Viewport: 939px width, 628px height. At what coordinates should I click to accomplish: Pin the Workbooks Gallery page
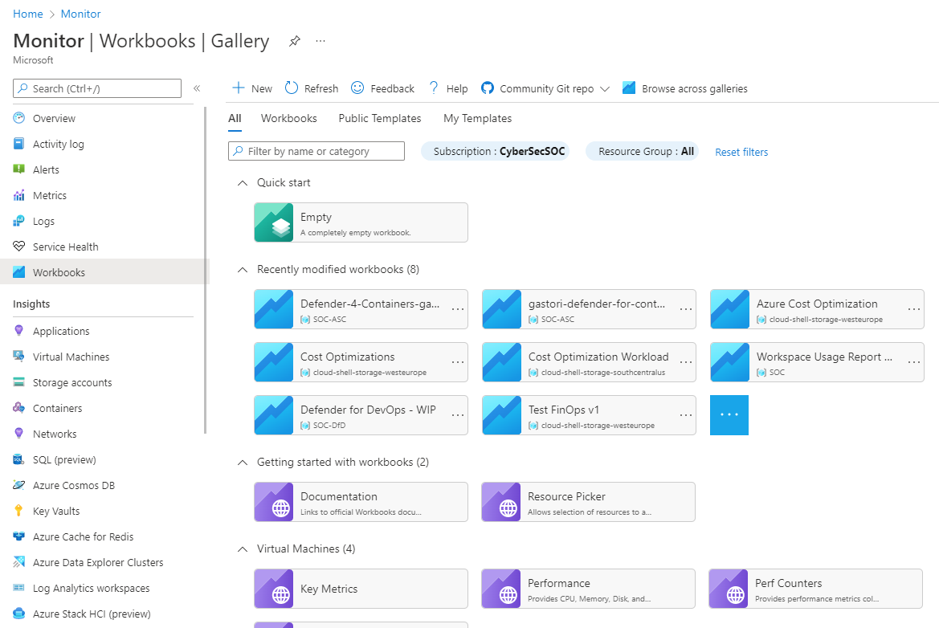pos(294,40)
